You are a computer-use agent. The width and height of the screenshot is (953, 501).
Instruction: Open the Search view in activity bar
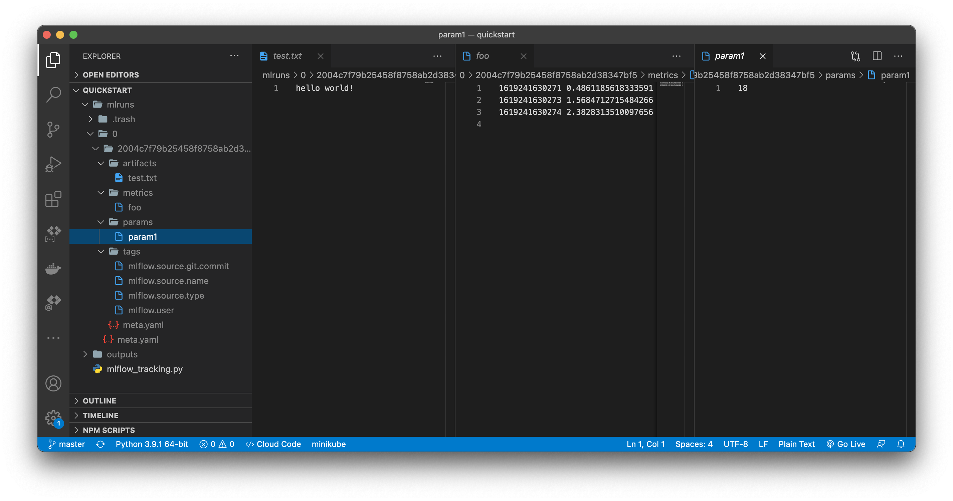point(53,95)
